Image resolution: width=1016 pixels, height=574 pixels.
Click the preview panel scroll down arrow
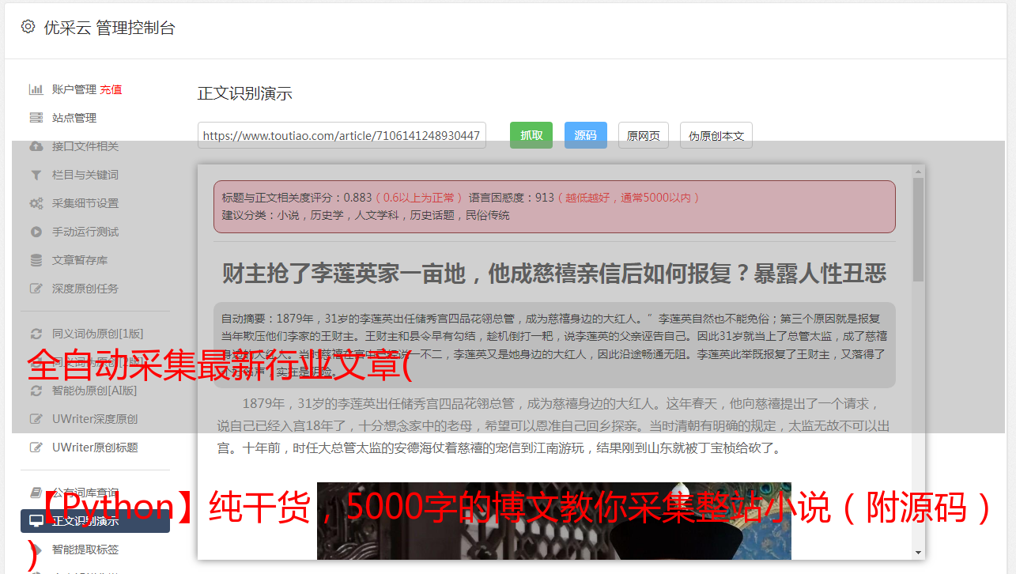coord(918,553)
